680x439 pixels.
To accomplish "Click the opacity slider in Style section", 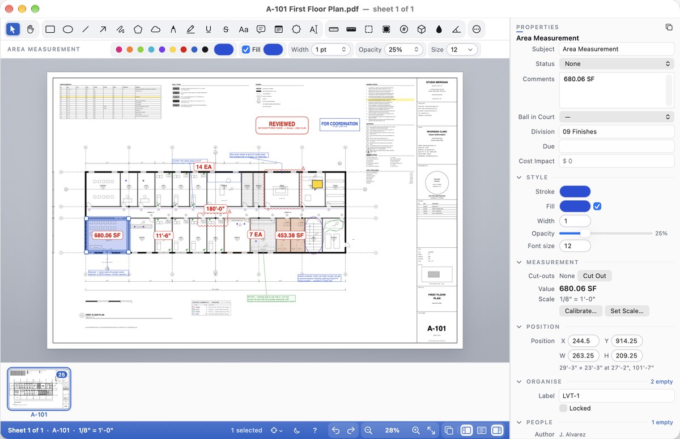I will click(605, 234).
